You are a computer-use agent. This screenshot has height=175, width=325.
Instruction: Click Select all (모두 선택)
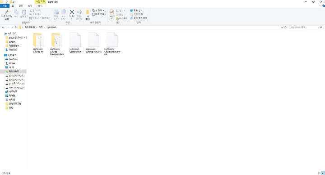[x=136, y=10]
